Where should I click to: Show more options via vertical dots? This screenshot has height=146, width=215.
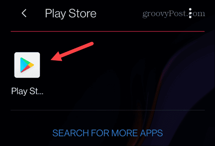pos(190,13)
